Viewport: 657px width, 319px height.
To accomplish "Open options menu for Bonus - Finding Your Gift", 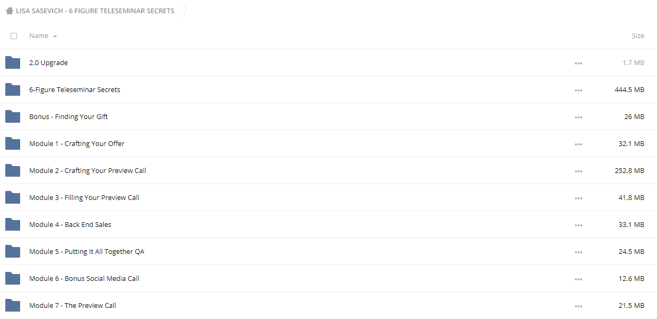I will coord(578,117).
